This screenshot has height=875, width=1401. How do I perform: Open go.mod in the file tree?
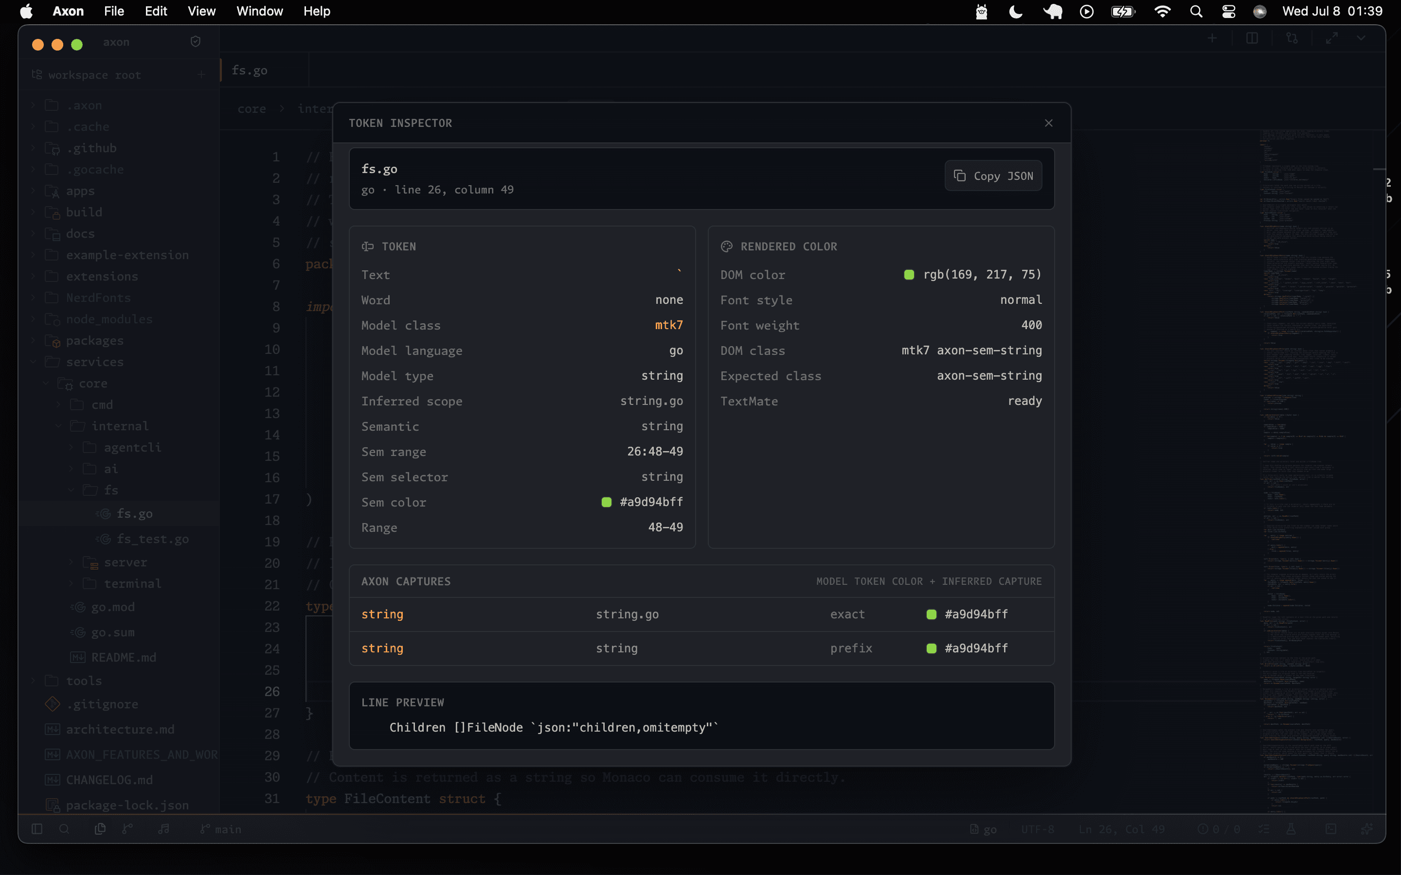(112, 608)
